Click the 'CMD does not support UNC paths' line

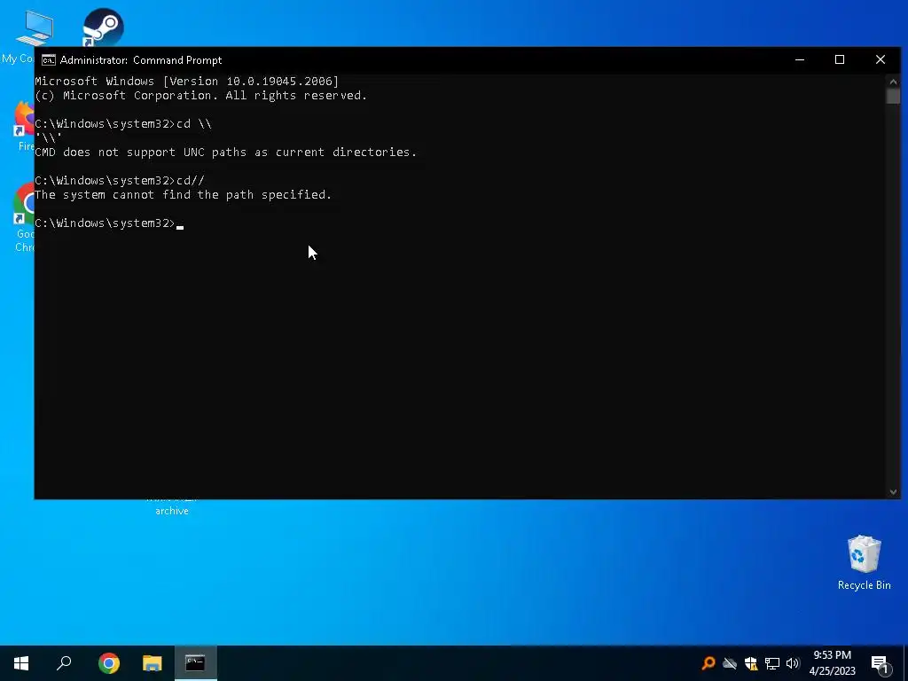point(226,153)
